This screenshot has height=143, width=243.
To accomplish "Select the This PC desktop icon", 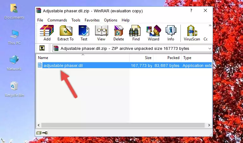I will point(14,37).
